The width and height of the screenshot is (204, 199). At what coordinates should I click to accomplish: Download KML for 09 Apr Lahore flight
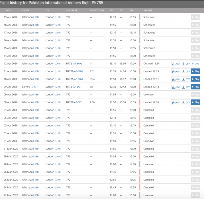click(x=176, y=87)
